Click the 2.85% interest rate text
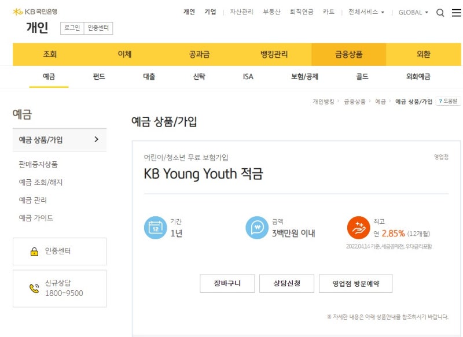The width and height of the screenshot is (463, 337). click(x=393, y=234)
